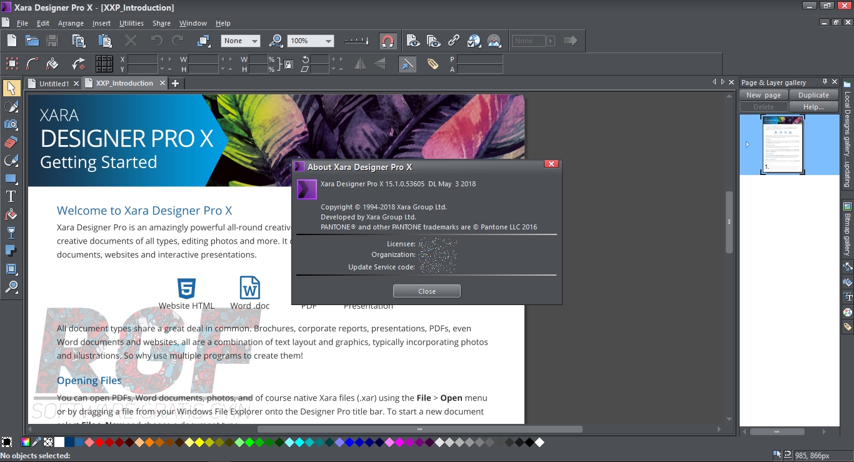Click the Save floppy disk icon

point(53,41)
